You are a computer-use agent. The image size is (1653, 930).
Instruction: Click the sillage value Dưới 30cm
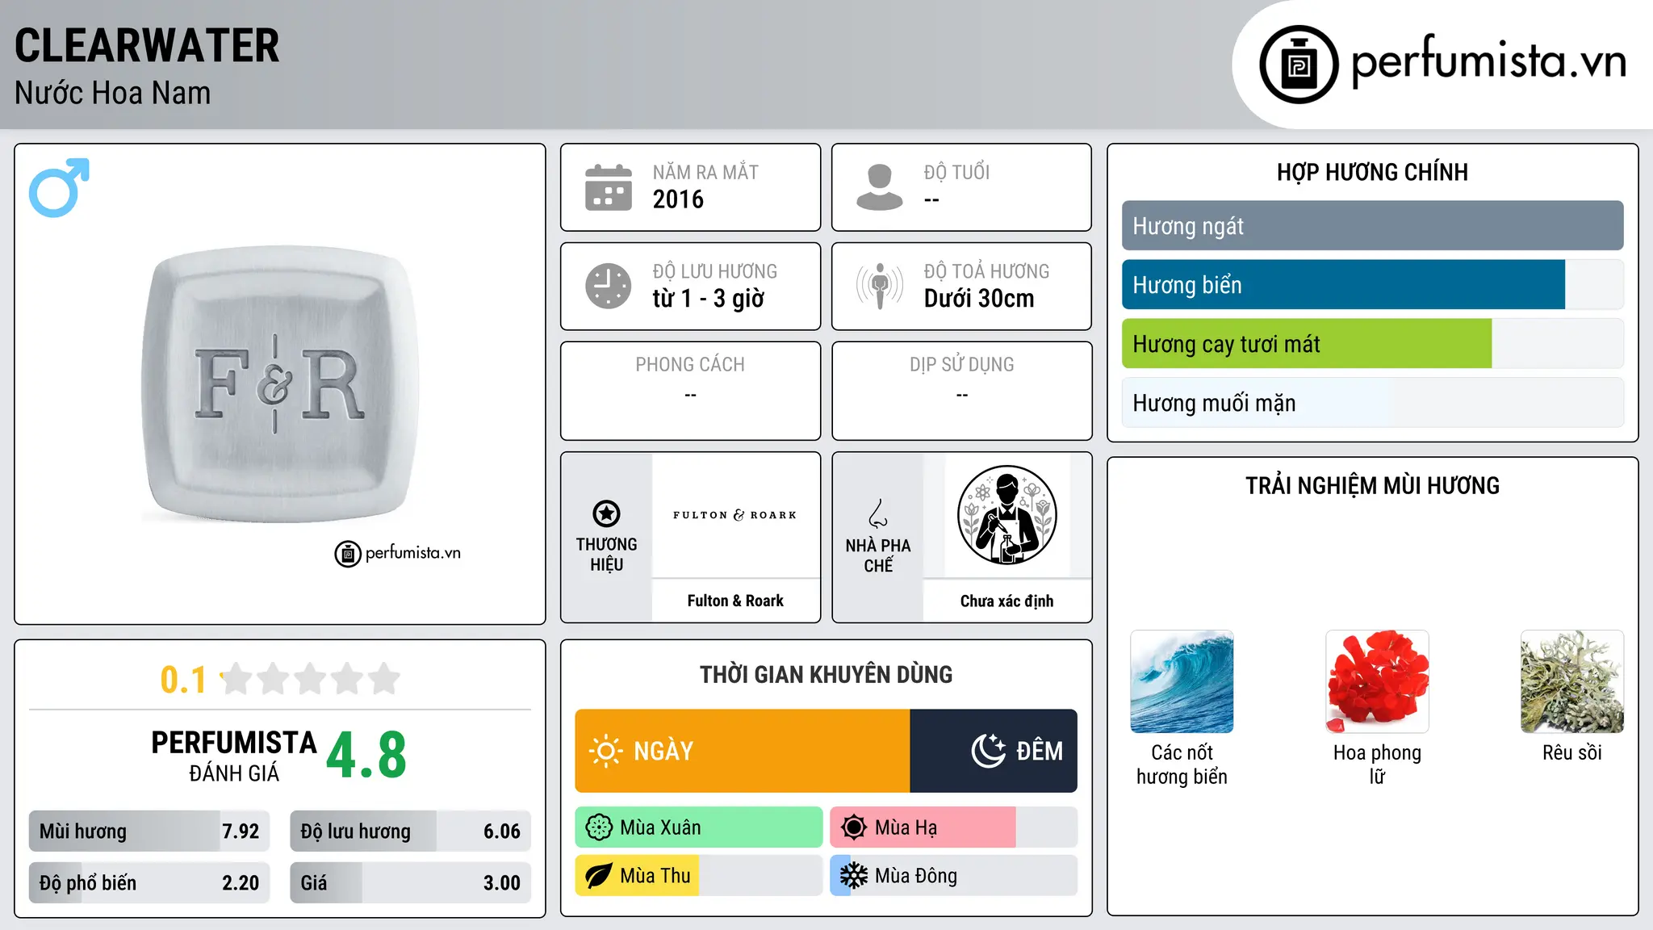979,299
